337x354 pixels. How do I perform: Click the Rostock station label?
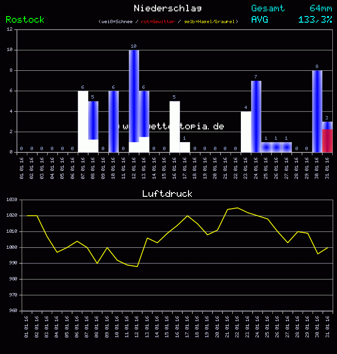(x=25, y=19)
